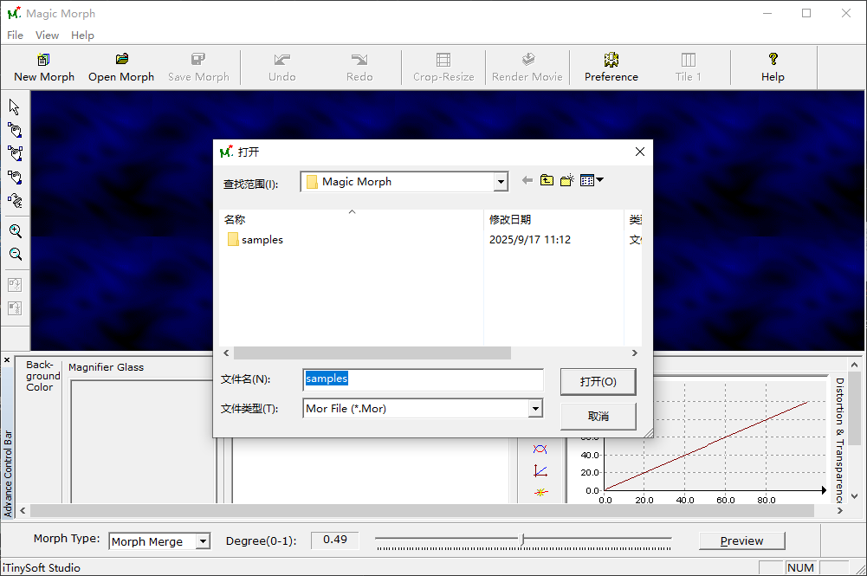Click the Tile 1 layout button
Screen dimensions: 867x576
tap(688, 68)
